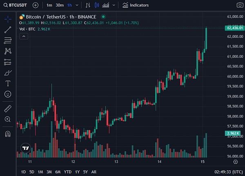The width and height of the screenshot is (245, 176).
Task: Click date 15 on time axis
Action: pyautogui.click(x=203, y=162)
